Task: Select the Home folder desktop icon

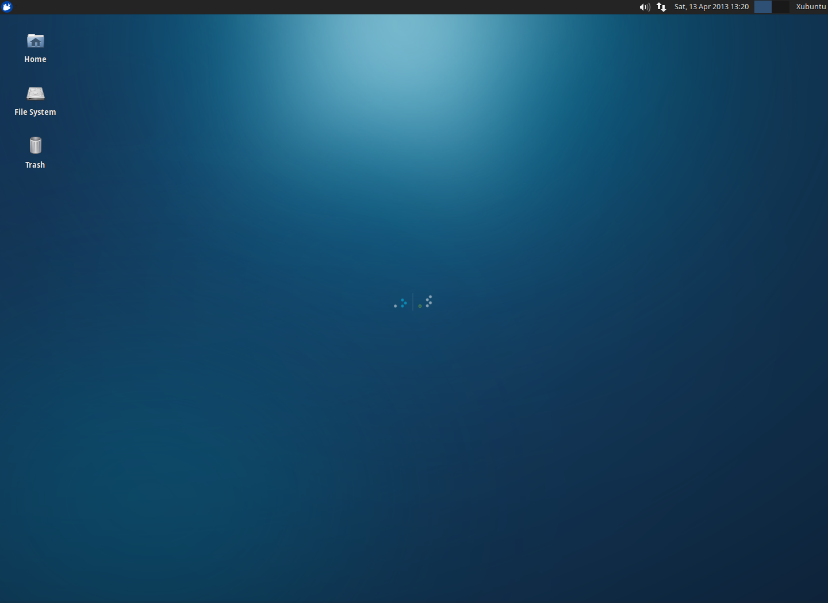Action: 36,41
